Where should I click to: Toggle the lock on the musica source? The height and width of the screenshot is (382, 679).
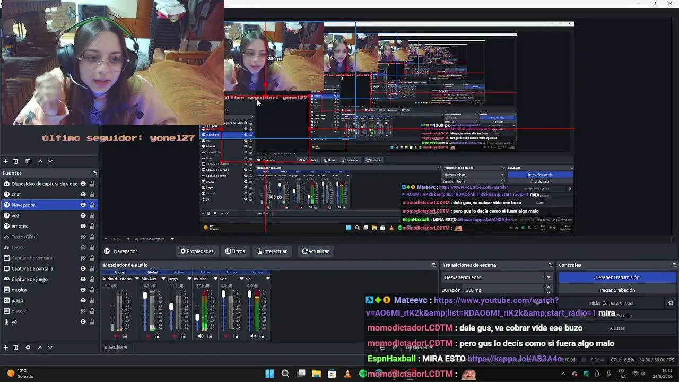click(x=92, y=290)
